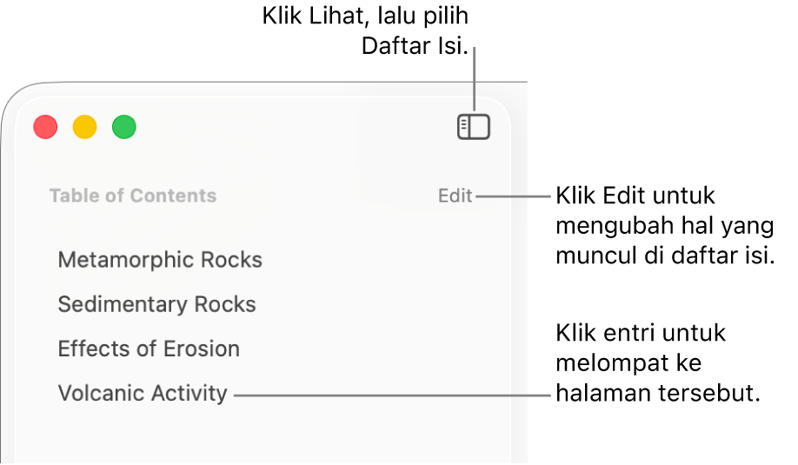
Task: Choose Sedimentary Rocks from the contents list
Action: pos(156,304)
